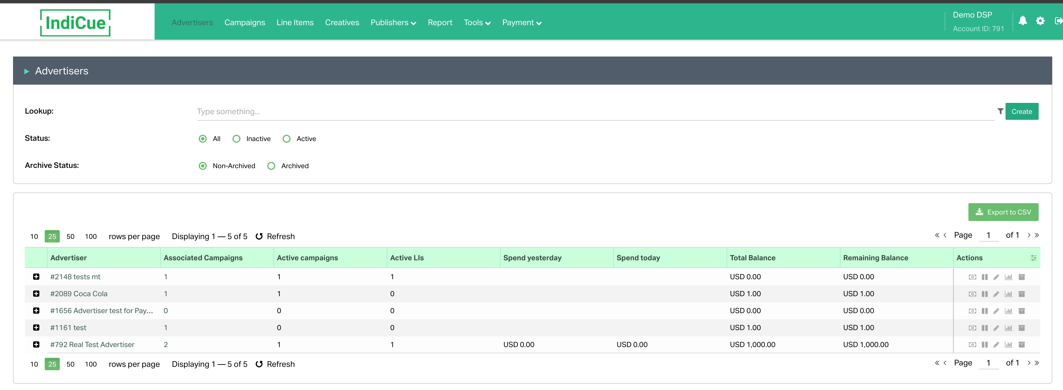Set top pagination to 10 rows per page
This screenshot has width=1063, height=390.
click(x=34, y=236)
